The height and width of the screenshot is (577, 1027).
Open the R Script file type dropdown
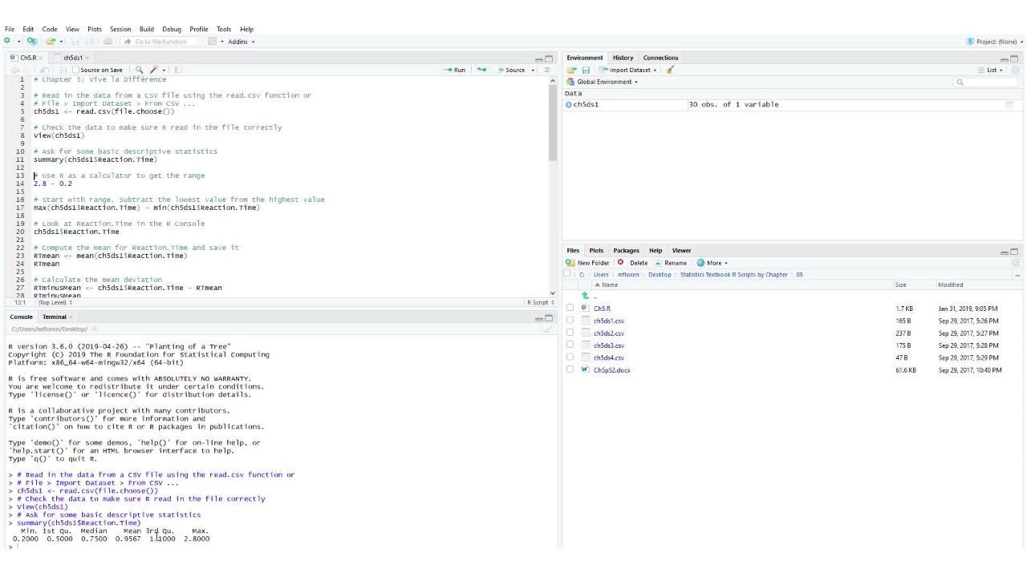click(x=540, y=302)
